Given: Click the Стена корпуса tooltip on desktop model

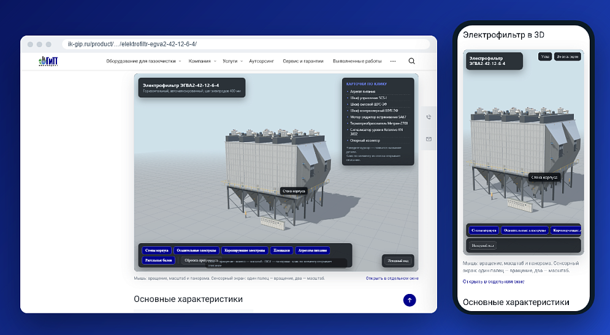Looking at the screenshot, I should [294, 191].
